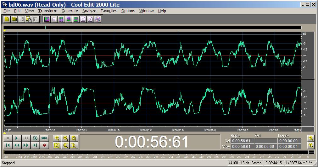
Task: Toggle the waveform/spectral view icon
Action: 47,19
